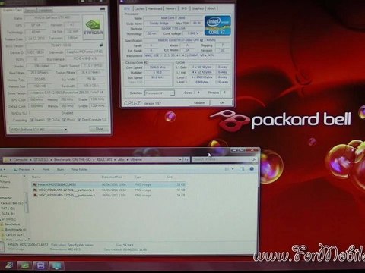
Task: Click the refresh button beside address bar
Action: click(186, 160)
